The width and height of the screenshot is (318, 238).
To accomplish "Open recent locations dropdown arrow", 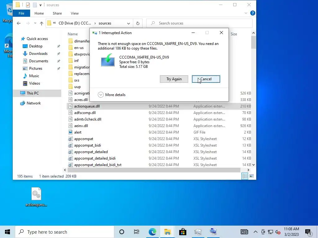I will pos(35,23).
